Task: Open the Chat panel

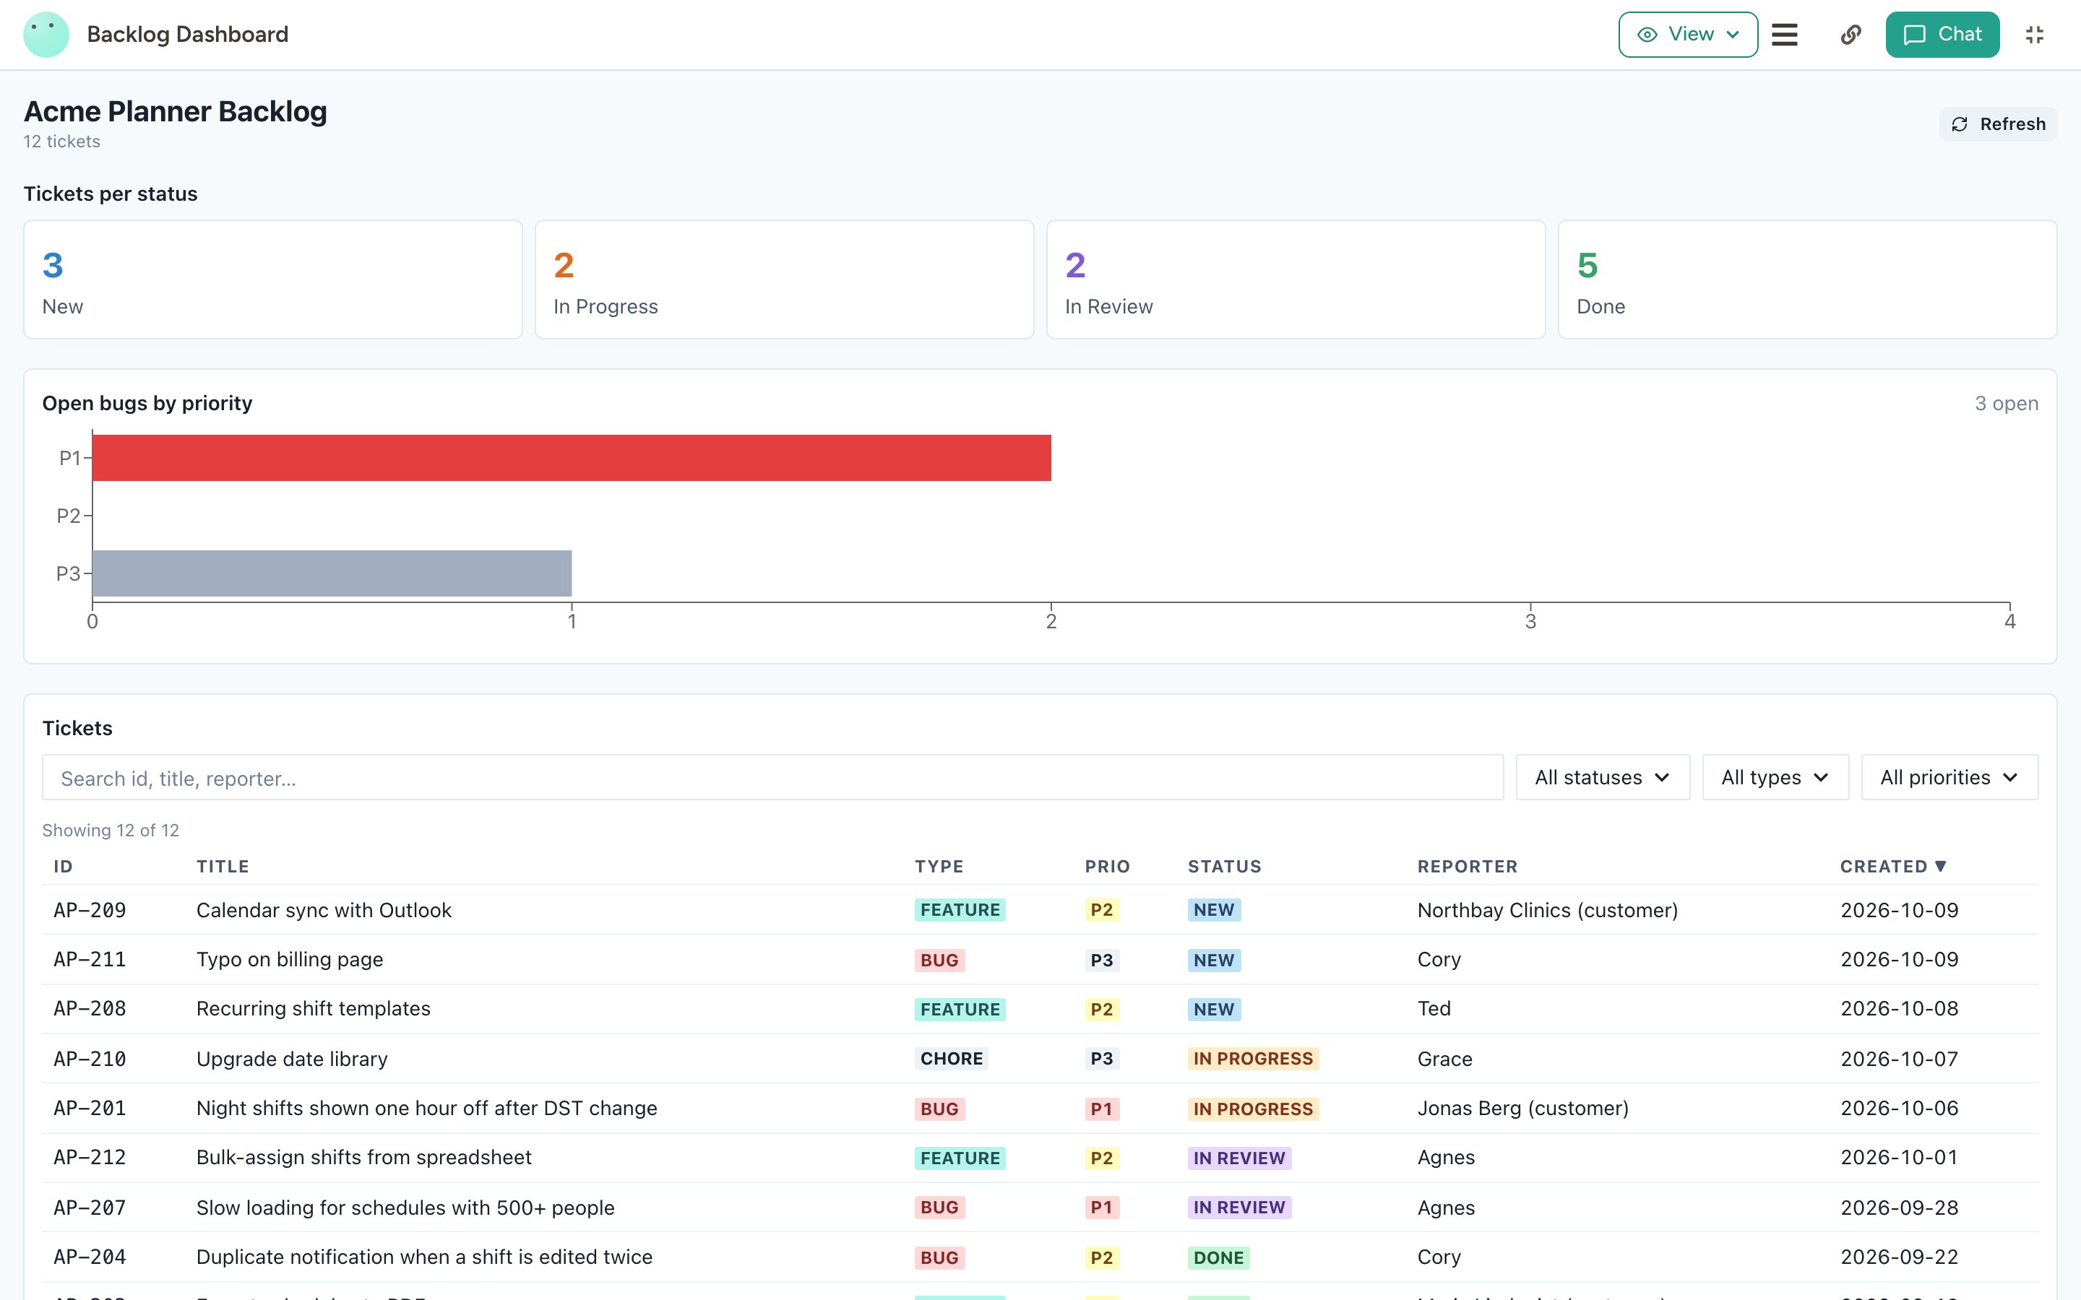Action: pyautogui.click(x=1942, y=35)
